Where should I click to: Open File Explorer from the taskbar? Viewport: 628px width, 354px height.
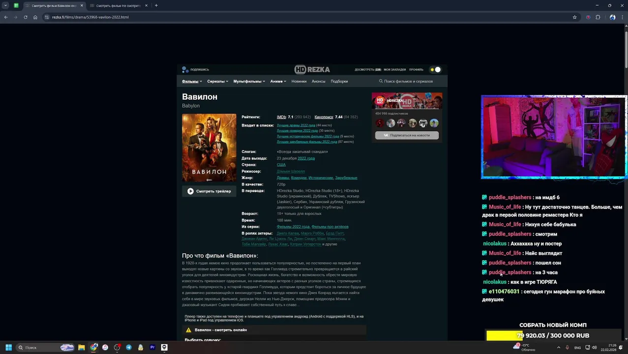point(82,348)
